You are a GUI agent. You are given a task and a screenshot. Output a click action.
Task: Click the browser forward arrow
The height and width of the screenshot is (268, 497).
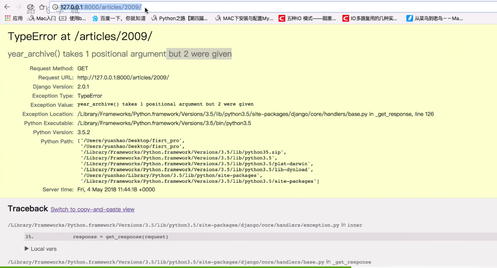pos(18,7)
